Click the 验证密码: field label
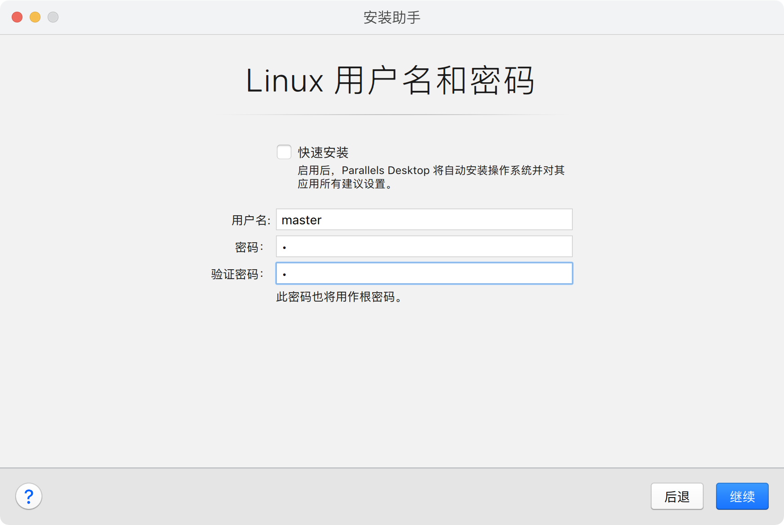 (237, 274)
